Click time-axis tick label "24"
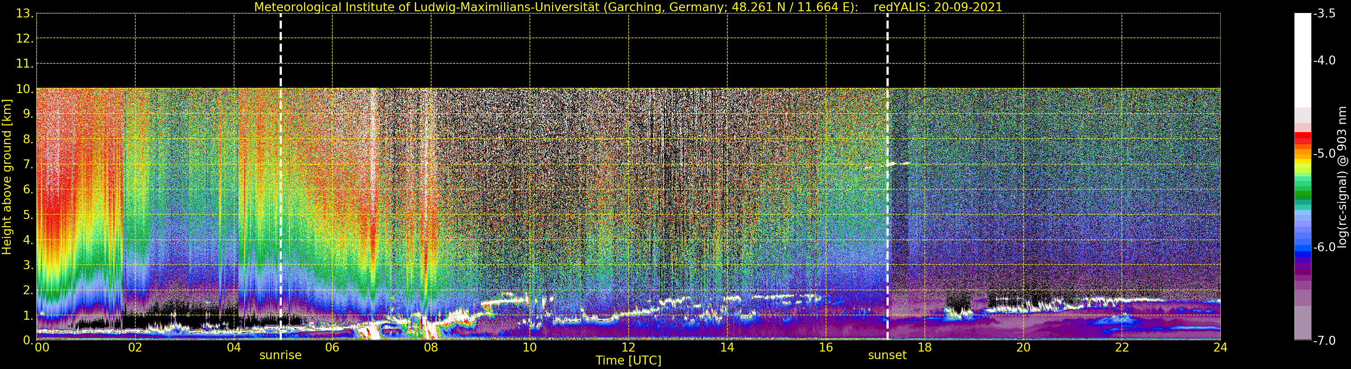 (x=1220, y=347)
